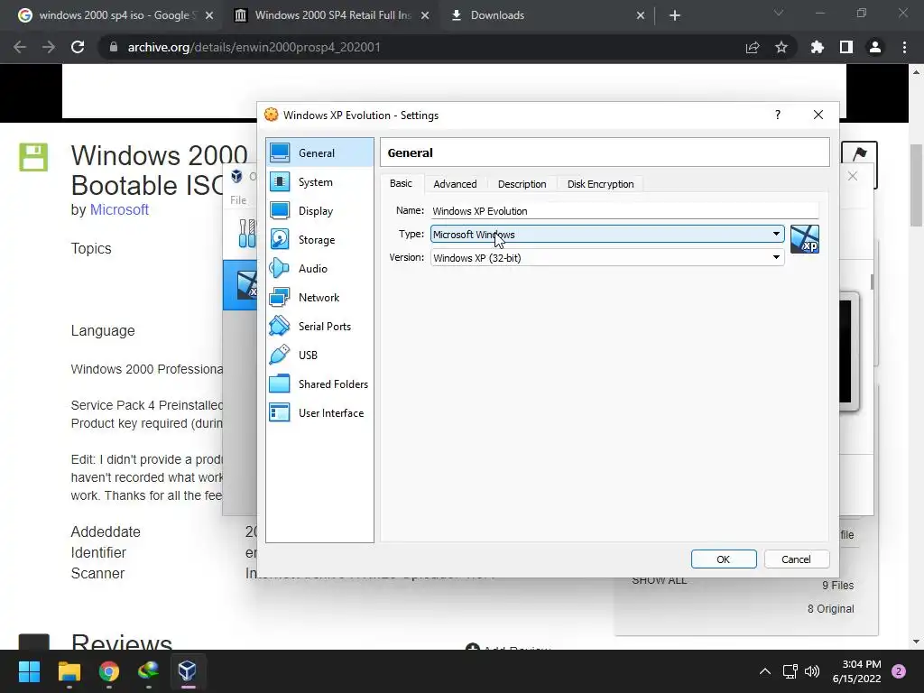
Task: Open the Audio settings category
Action: click(319, 269)
